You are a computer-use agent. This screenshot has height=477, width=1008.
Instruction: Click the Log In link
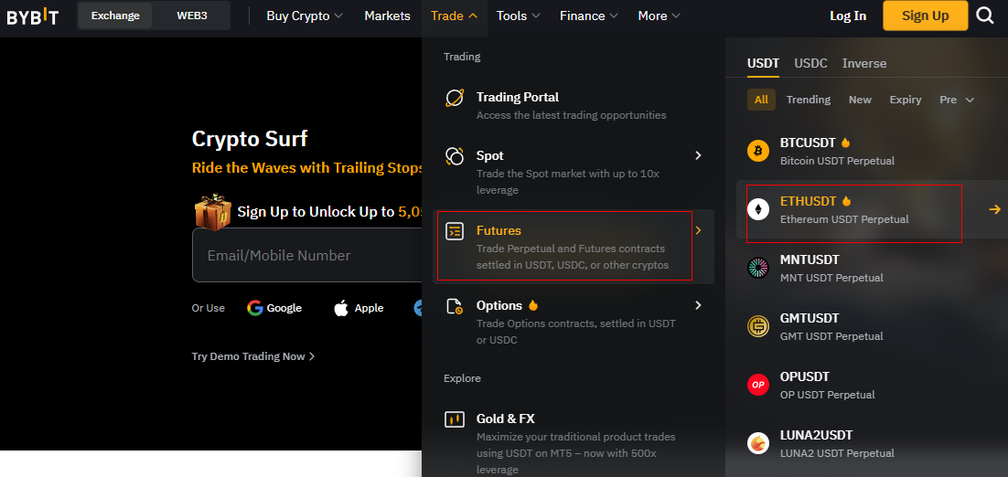coord(848,16)
